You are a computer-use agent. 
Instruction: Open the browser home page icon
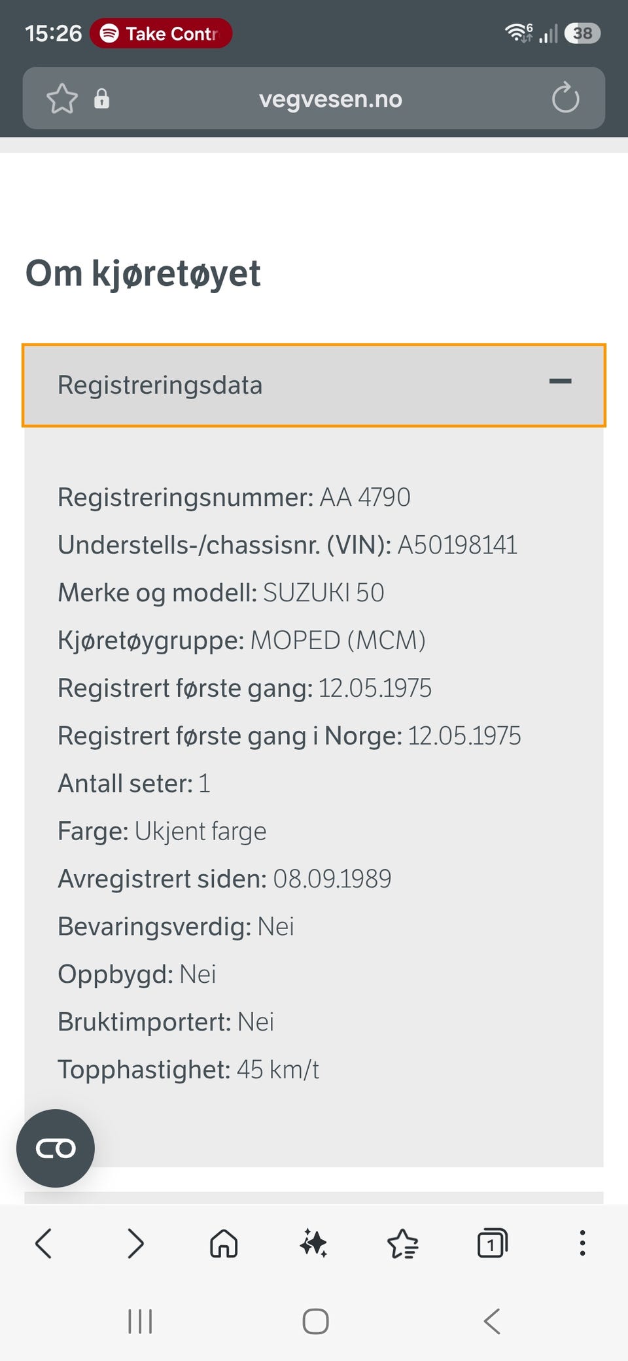pyautogui.click(x=224, y=1243)
